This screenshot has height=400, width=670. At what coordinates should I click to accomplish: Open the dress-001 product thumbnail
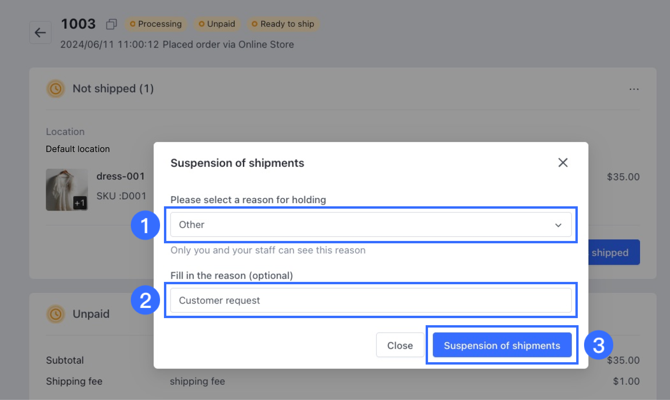pyautogui.click(x=67, y=190)
